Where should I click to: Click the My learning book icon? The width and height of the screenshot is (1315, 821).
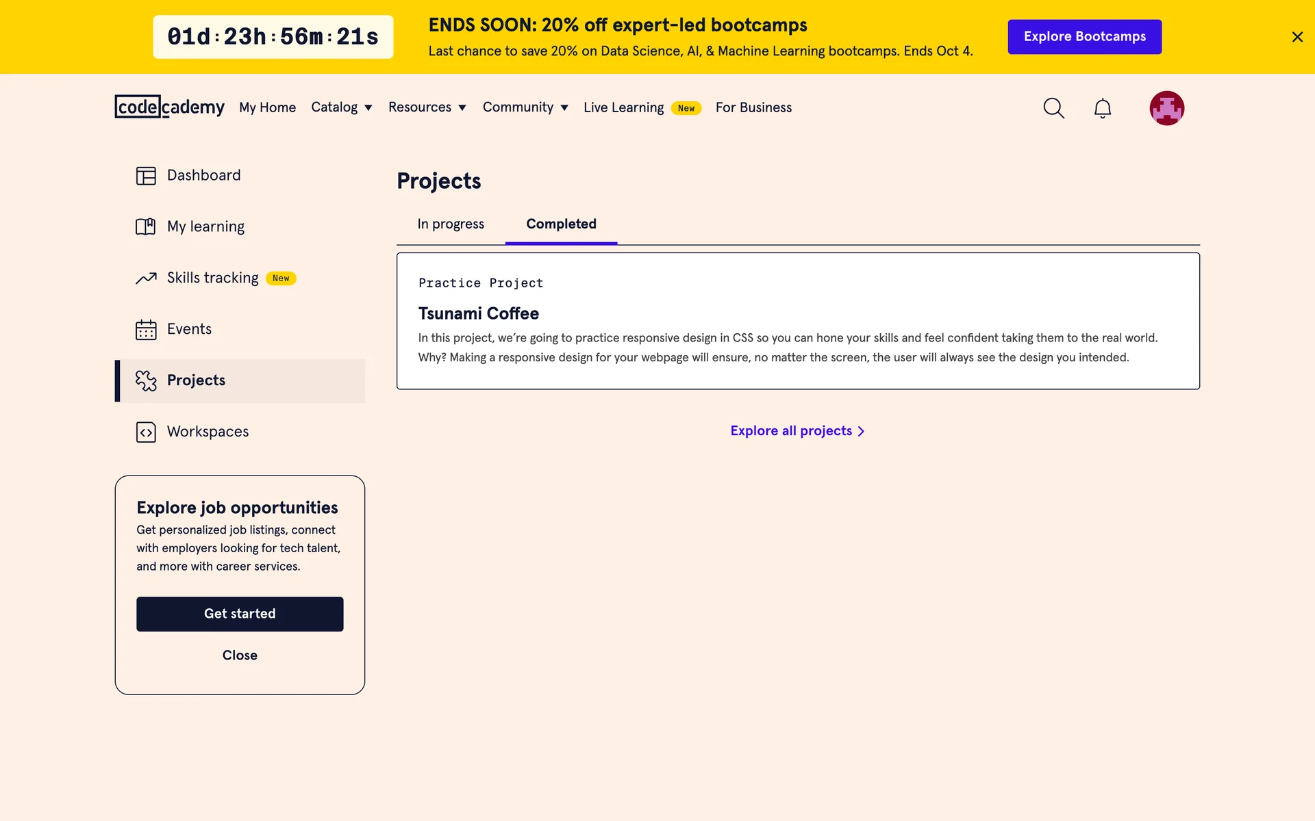tap(146, 226)
